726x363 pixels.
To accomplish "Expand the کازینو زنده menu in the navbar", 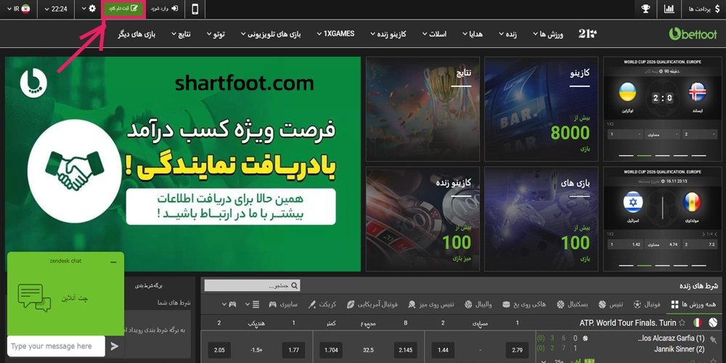I will point(388,34).
